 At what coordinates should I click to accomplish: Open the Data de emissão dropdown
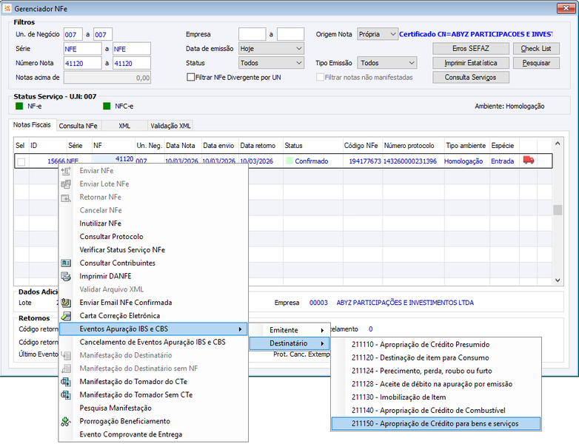(271, 48)
